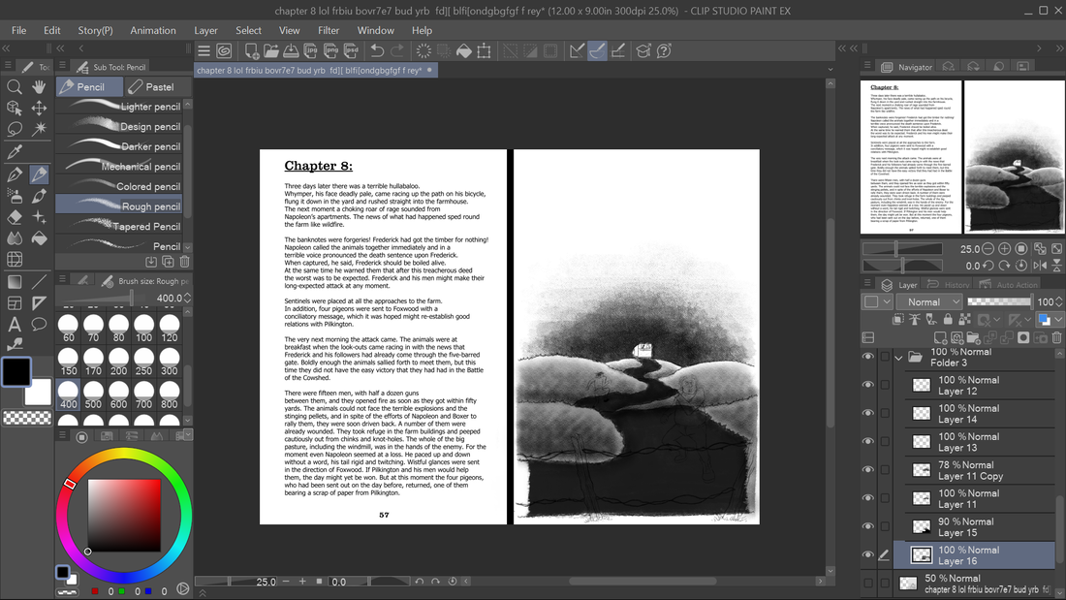Select the Eraser tool
This screenshot has height=600, width=1066.
pyautogui.click(x=15, y=218)
